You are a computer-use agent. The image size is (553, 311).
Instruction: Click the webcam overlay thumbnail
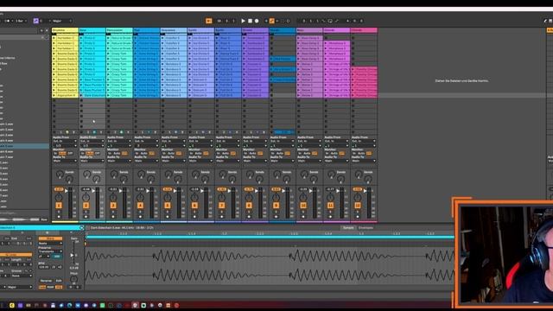(505, 253)
